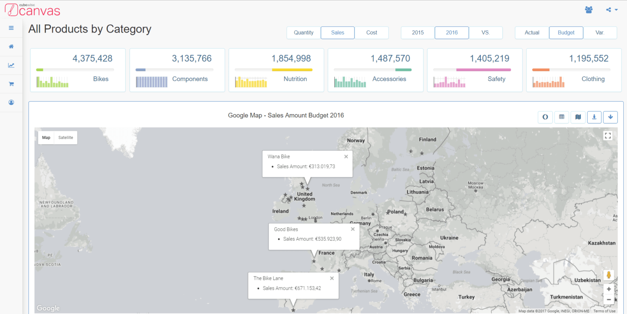The height and width of the screenshot is (314, 627).
Task: Click the Bikes green sparkline chart
Action: 53,82
